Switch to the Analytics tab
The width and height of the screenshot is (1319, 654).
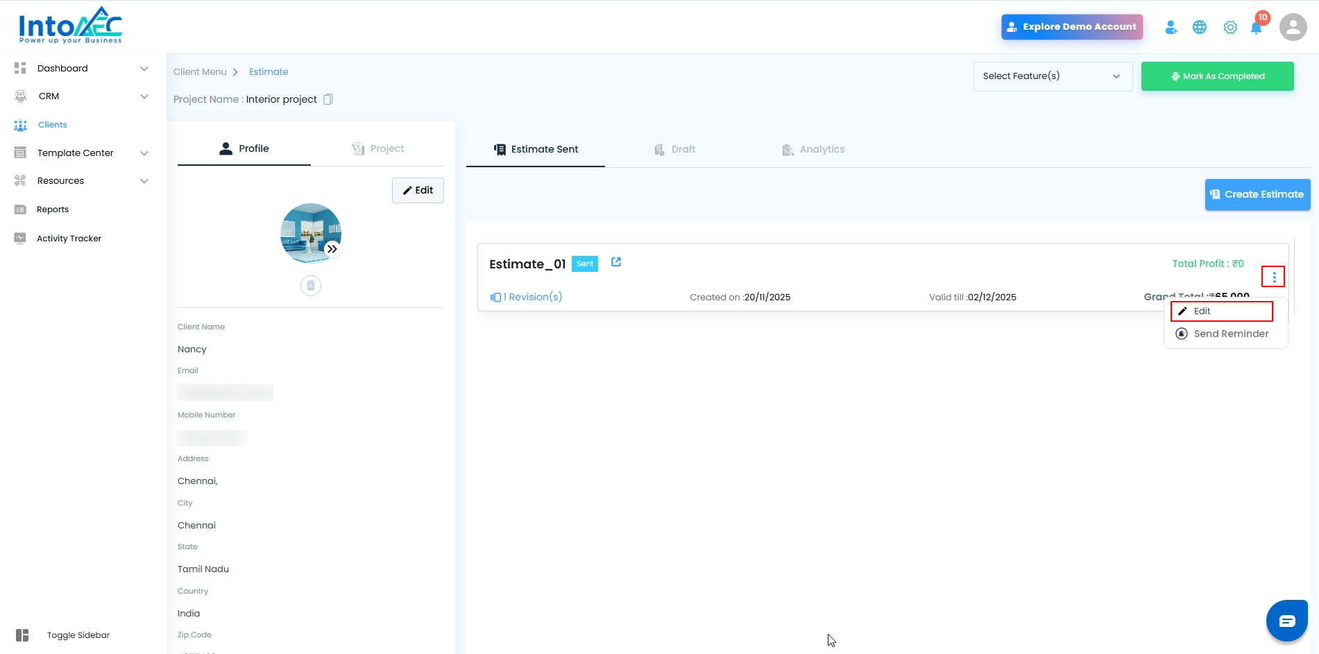click(813, 149)
